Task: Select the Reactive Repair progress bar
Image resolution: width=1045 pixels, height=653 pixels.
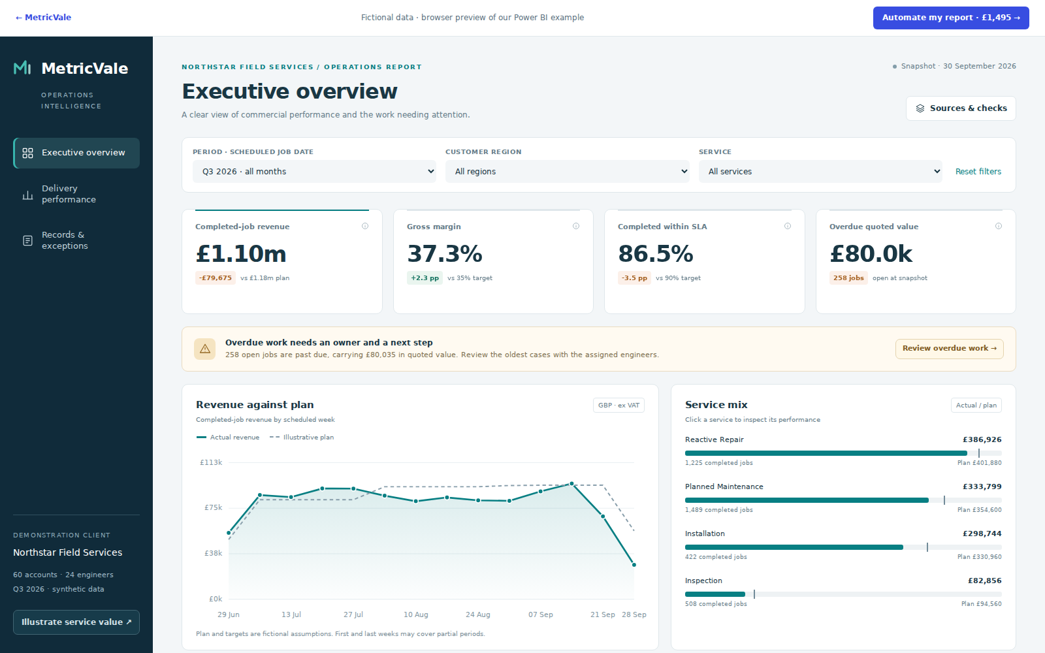Action: 843,453
